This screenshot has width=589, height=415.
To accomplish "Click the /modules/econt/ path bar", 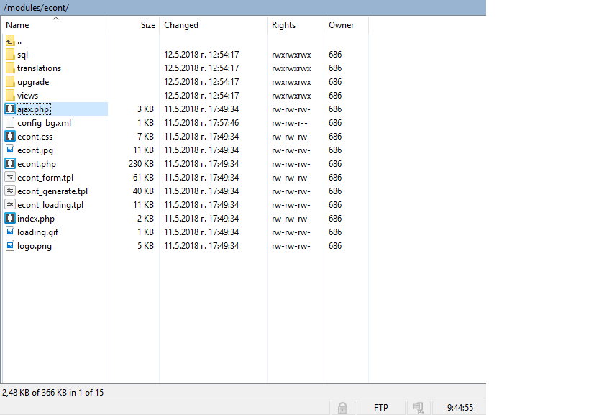I will [x=243, y=7].
